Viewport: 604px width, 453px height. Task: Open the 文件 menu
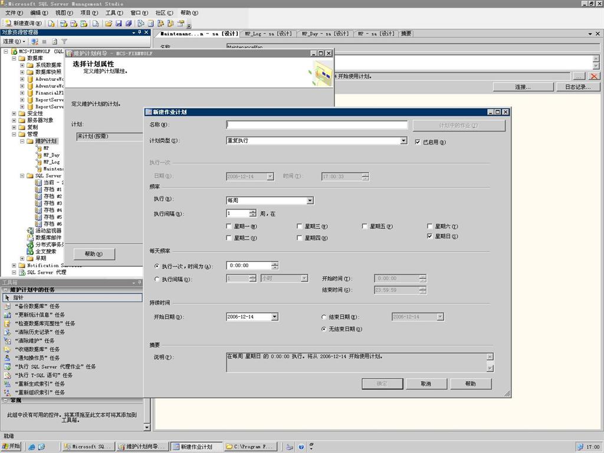(14, 13)
